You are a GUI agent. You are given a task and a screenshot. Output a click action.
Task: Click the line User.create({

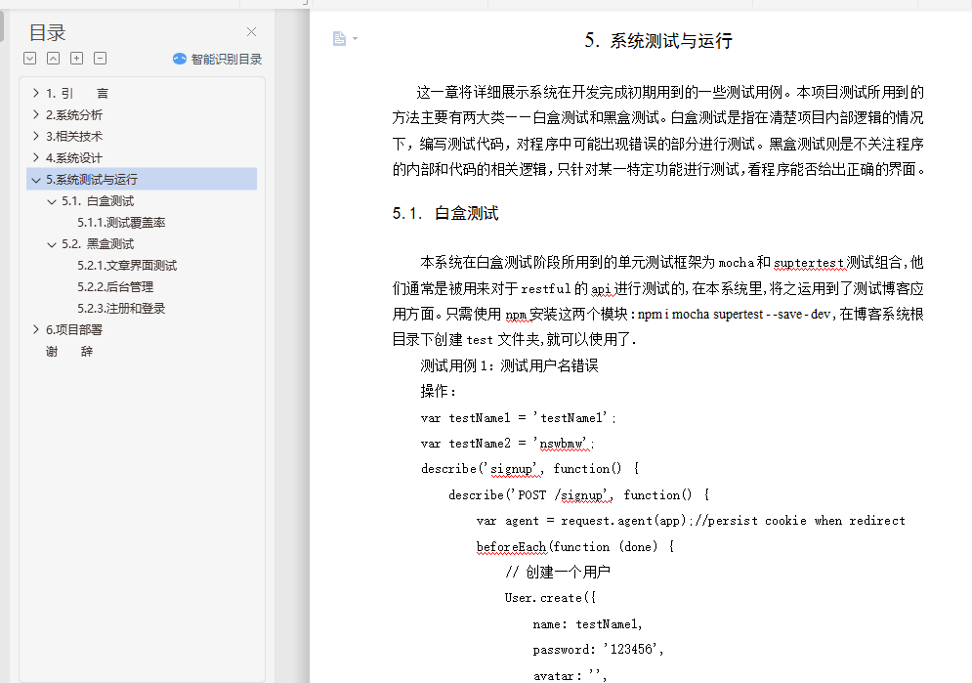pos(550,598)
